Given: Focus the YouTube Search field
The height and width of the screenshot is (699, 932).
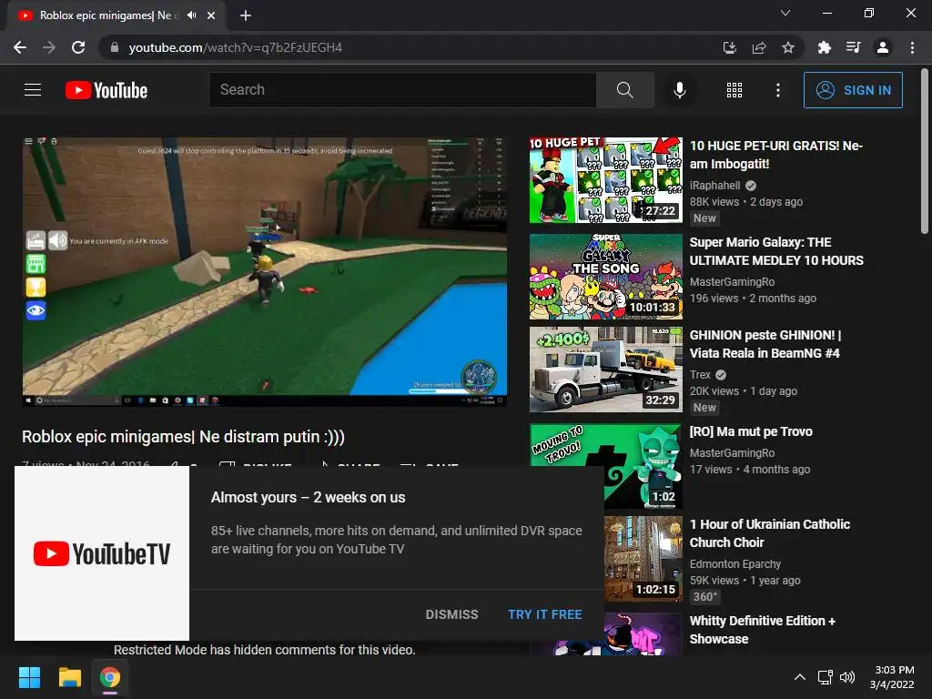Looking at the screenshot, I should coord(402,90).
